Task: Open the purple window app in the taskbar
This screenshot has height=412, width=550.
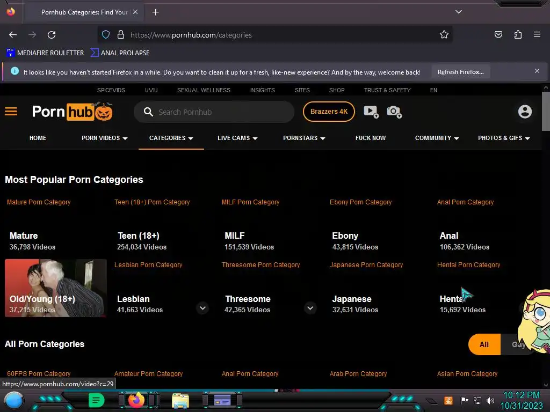Action: [x=222, y=400]
